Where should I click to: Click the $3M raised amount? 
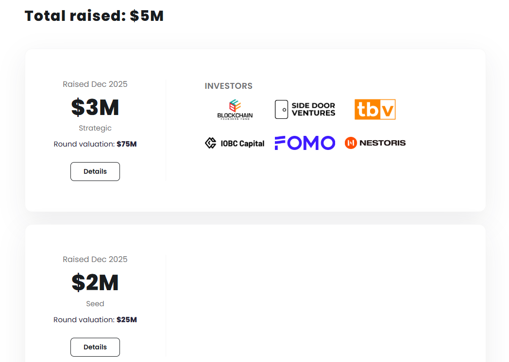coord(95,107)
